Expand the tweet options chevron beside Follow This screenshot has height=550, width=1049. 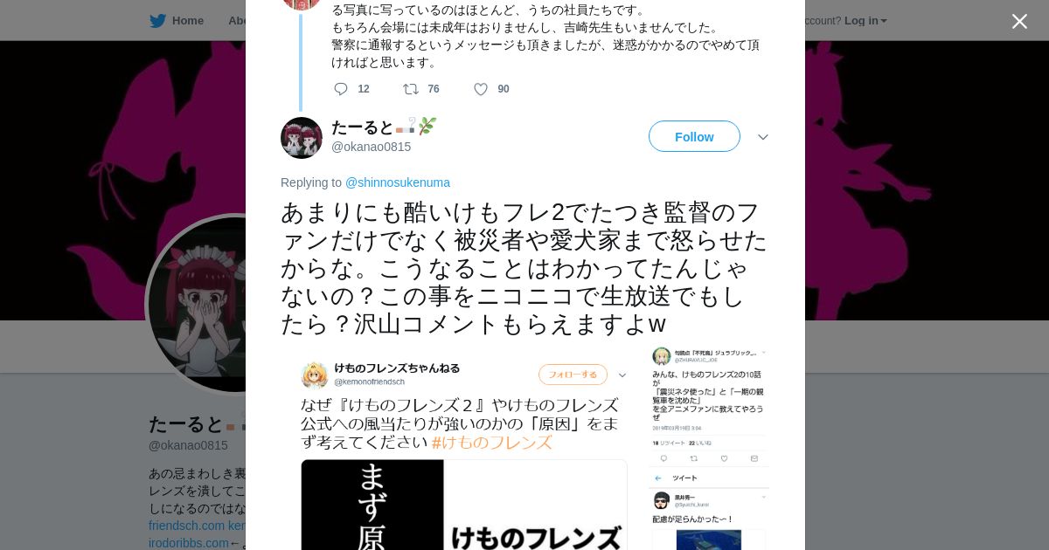(x=762, y=137)
